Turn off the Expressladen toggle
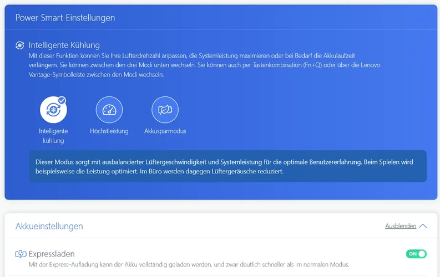 point(416,254)
